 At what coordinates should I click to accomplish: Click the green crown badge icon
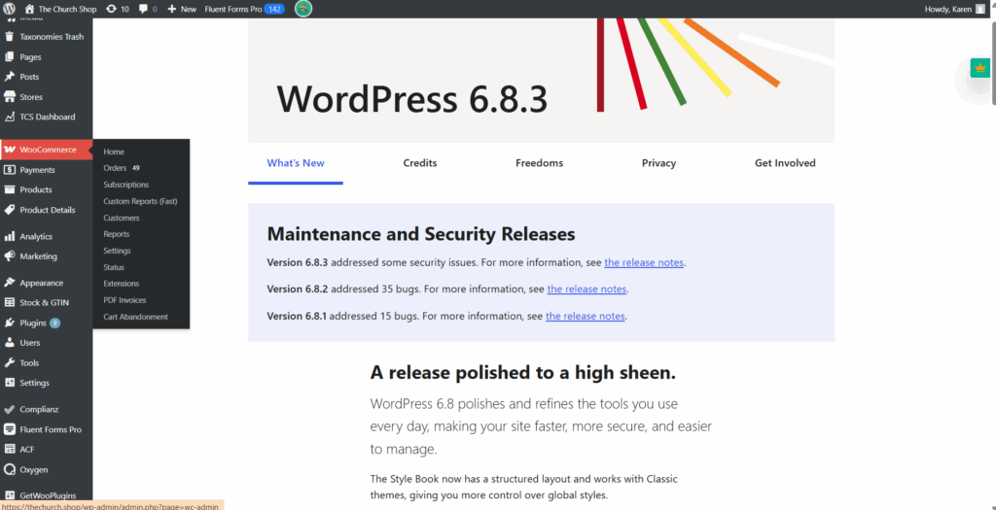(978, 68)
